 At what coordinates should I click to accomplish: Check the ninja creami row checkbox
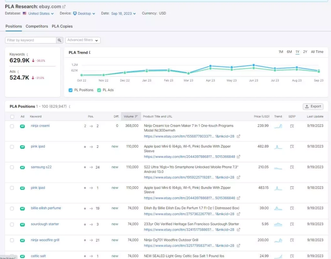(x=12, y=126)
